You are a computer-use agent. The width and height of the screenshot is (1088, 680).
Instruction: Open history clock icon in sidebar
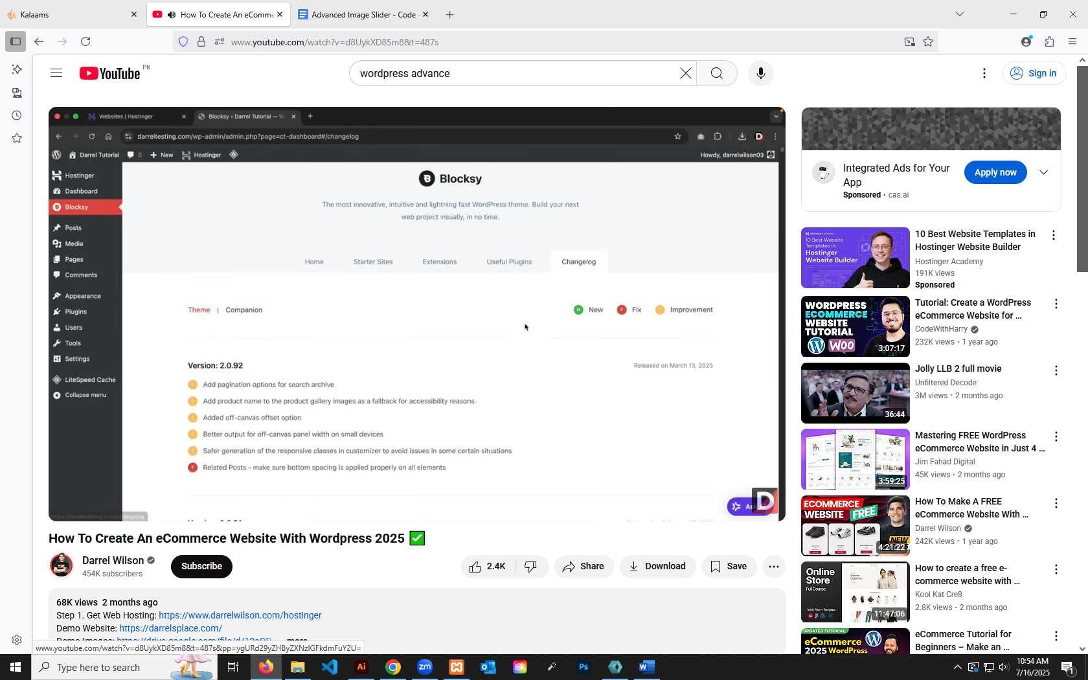coord(17,115)
